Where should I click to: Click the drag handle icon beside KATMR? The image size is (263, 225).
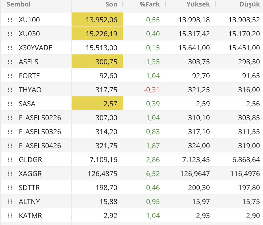point(11,216)
